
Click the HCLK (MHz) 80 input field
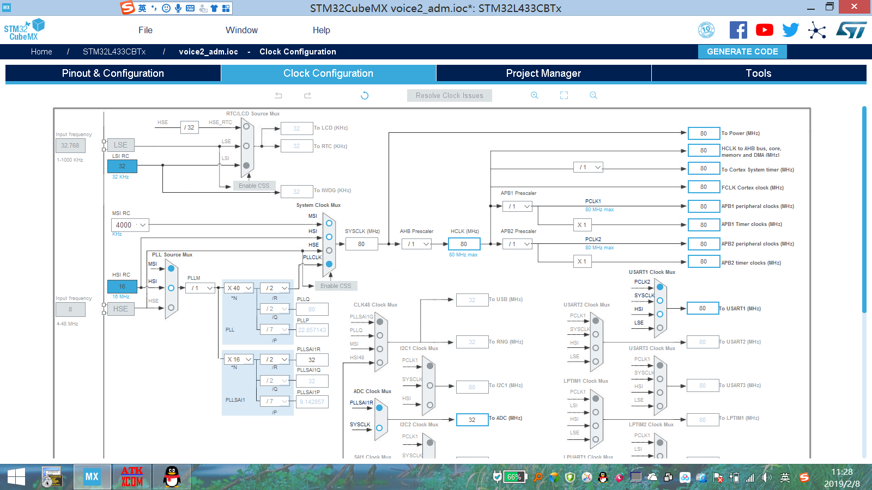click(x=464, y=244)
